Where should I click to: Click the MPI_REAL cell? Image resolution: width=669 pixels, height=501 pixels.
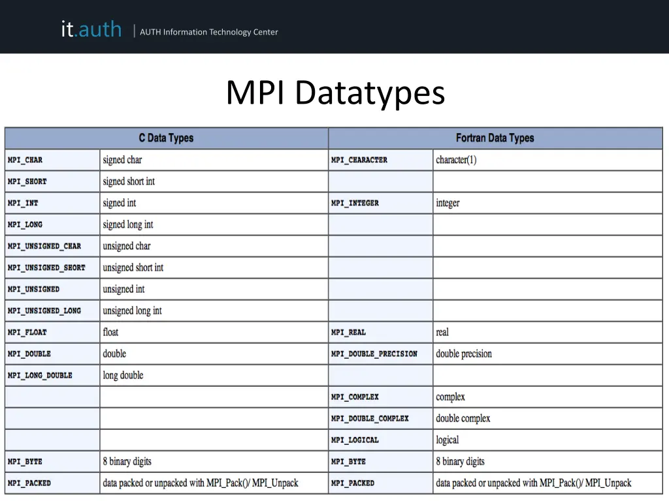point(381,332)
